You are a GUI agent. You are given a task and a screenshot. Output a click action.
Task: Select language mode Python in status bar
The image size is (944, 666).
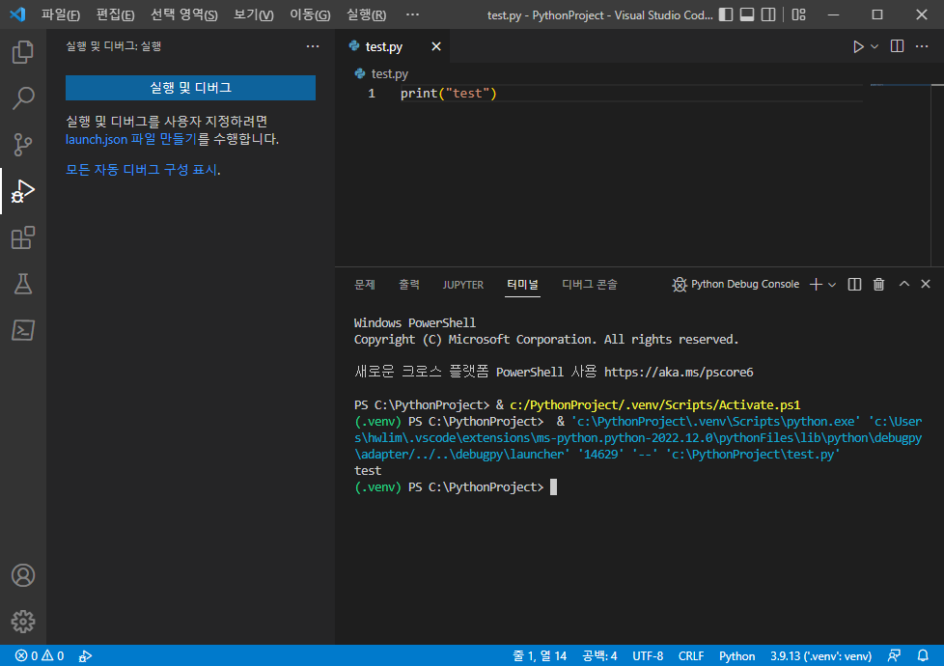tap(736, 655)
